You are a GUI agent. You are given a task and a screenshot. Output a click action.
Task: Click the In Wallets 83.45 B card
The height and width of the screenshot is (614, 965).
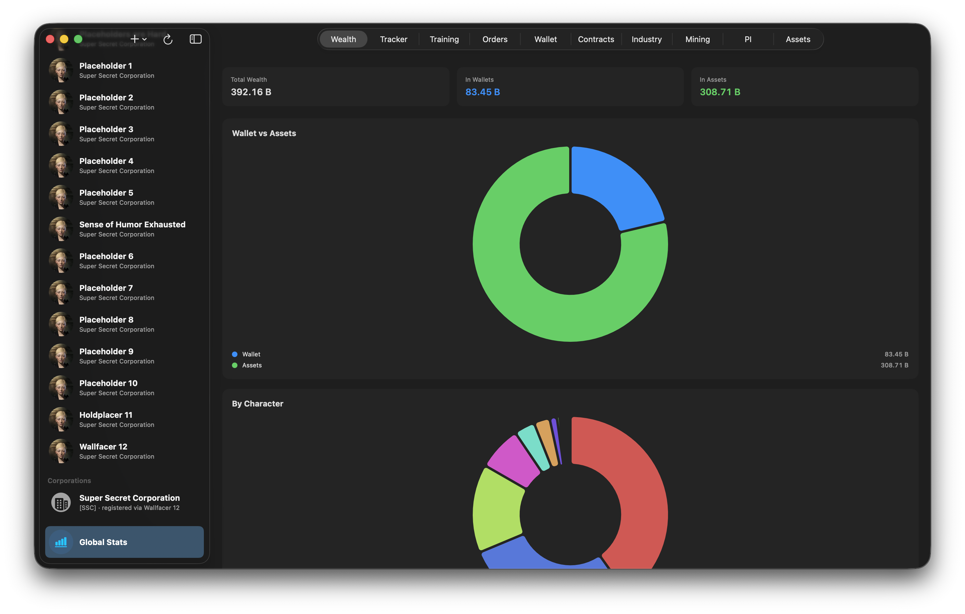[570, 87]
